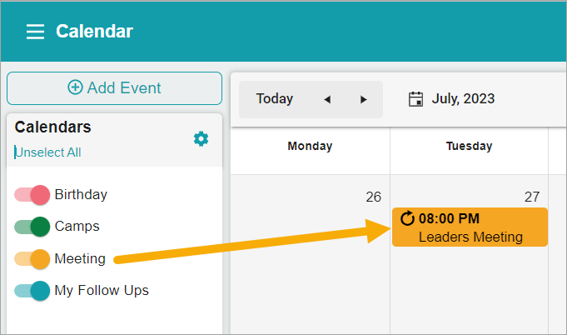Click the calendar date picker icon
The image size is (567, 335).
415,99
